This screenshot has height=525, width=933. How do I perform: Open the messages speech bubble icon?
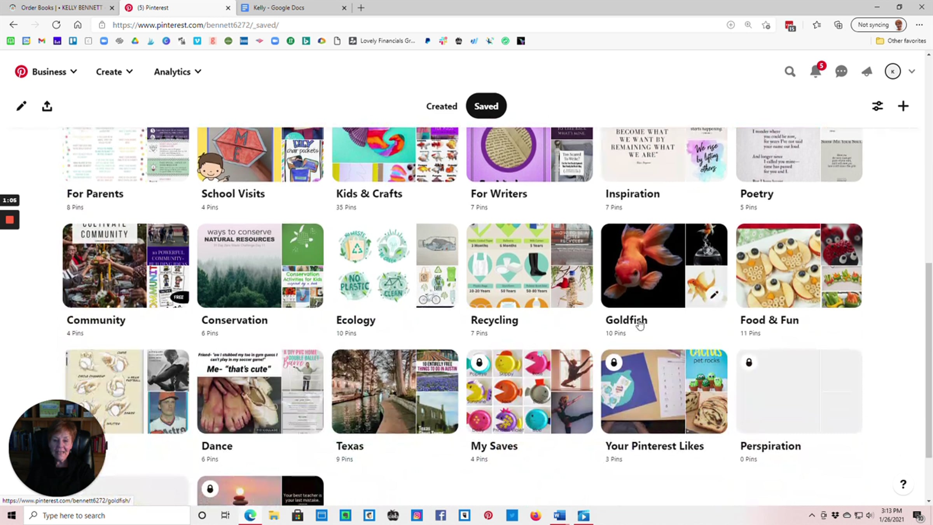[841, 72]
